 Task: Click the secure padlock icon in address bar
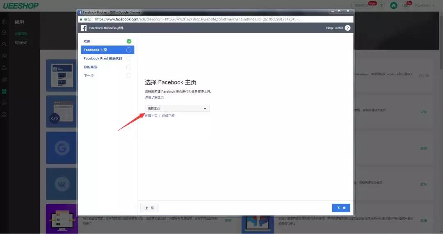point(81,19)
